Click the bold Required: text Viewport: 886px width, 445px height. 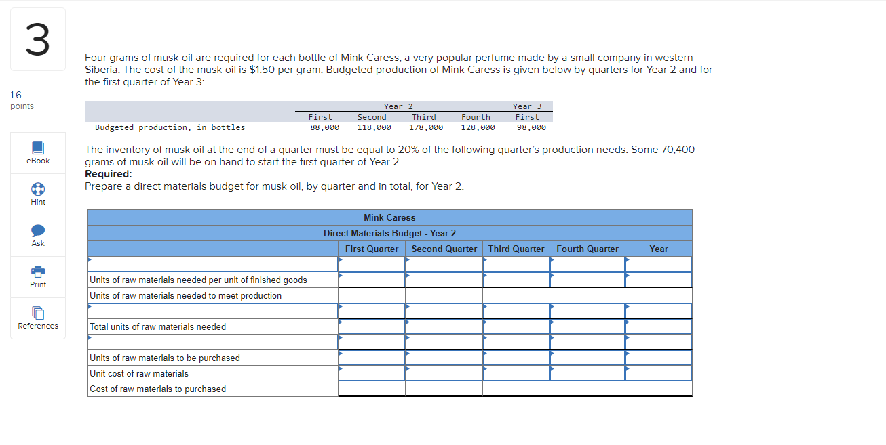click(109, 174)
